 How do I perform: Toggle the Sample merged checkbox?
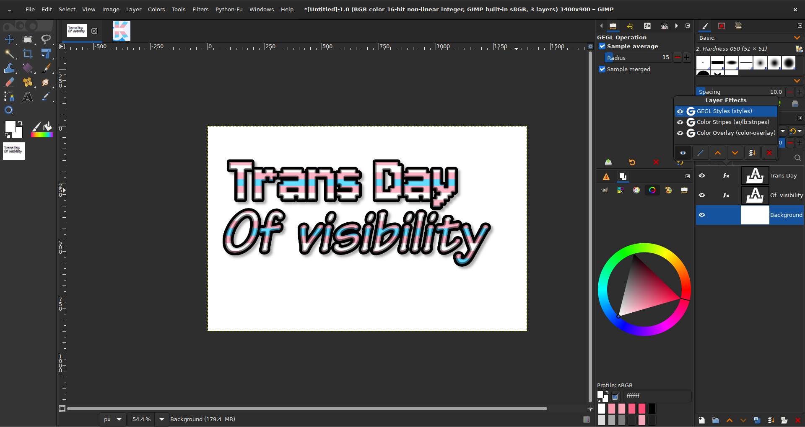602,69
